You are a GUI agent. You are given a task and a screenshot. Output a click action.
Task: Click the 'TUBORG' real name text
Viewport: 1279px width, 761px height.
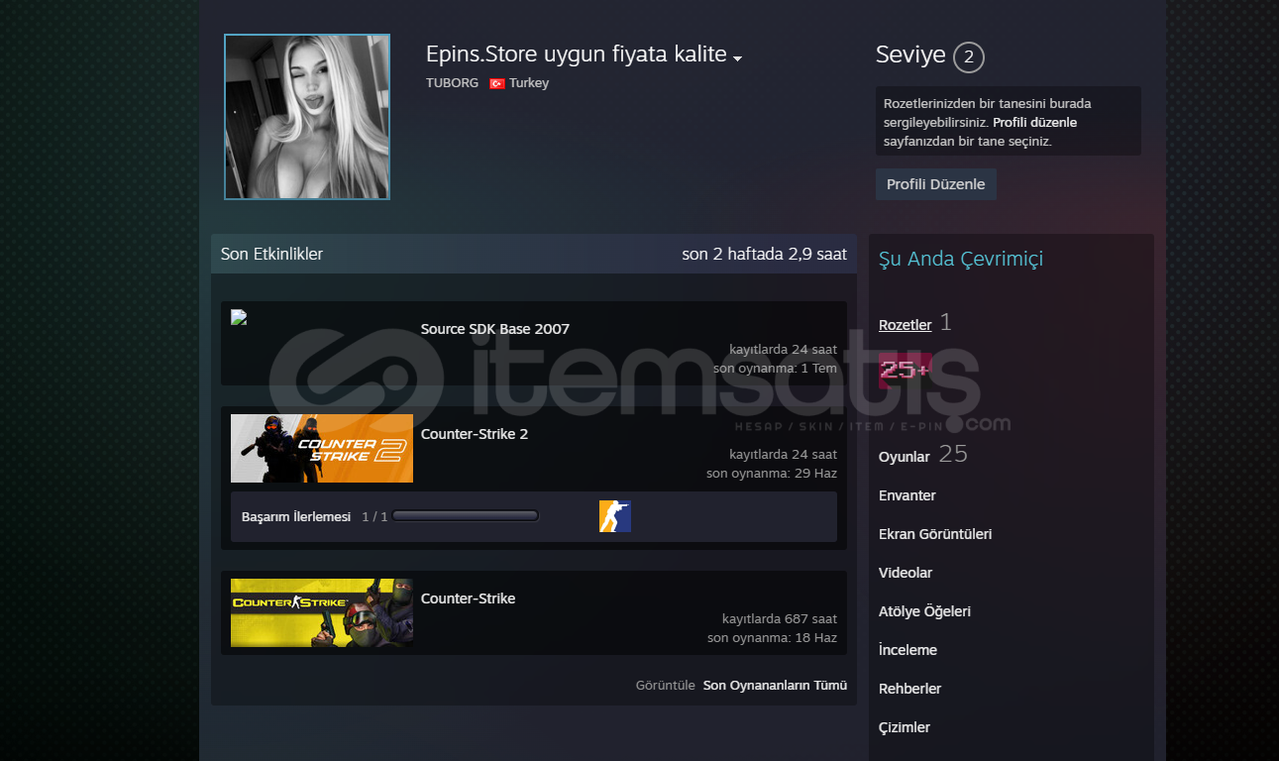(x=452, y=83)
